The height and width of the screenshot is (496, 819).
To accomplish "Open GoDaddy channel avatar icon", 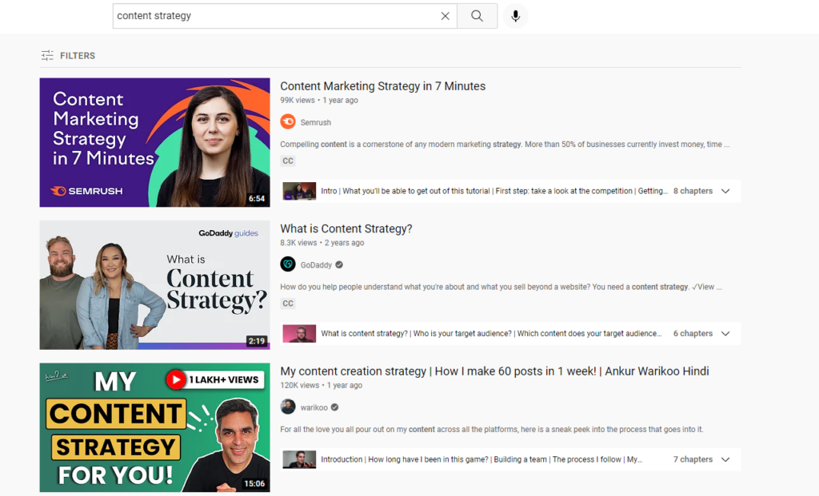I will 288,264.
